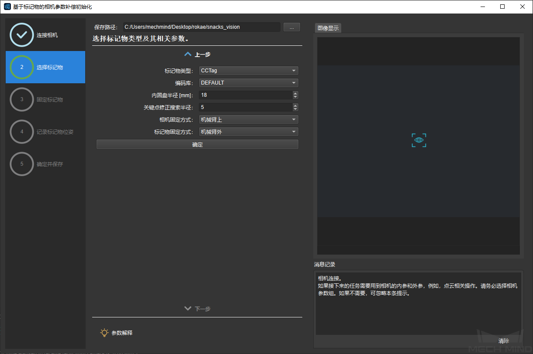The image size is (533, 354).
Task: Click step 4 circle for recording marker pose
Action: tap(21, 132)
